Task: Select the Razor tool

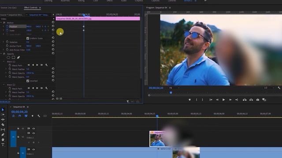Action: (x=3, y=125)
